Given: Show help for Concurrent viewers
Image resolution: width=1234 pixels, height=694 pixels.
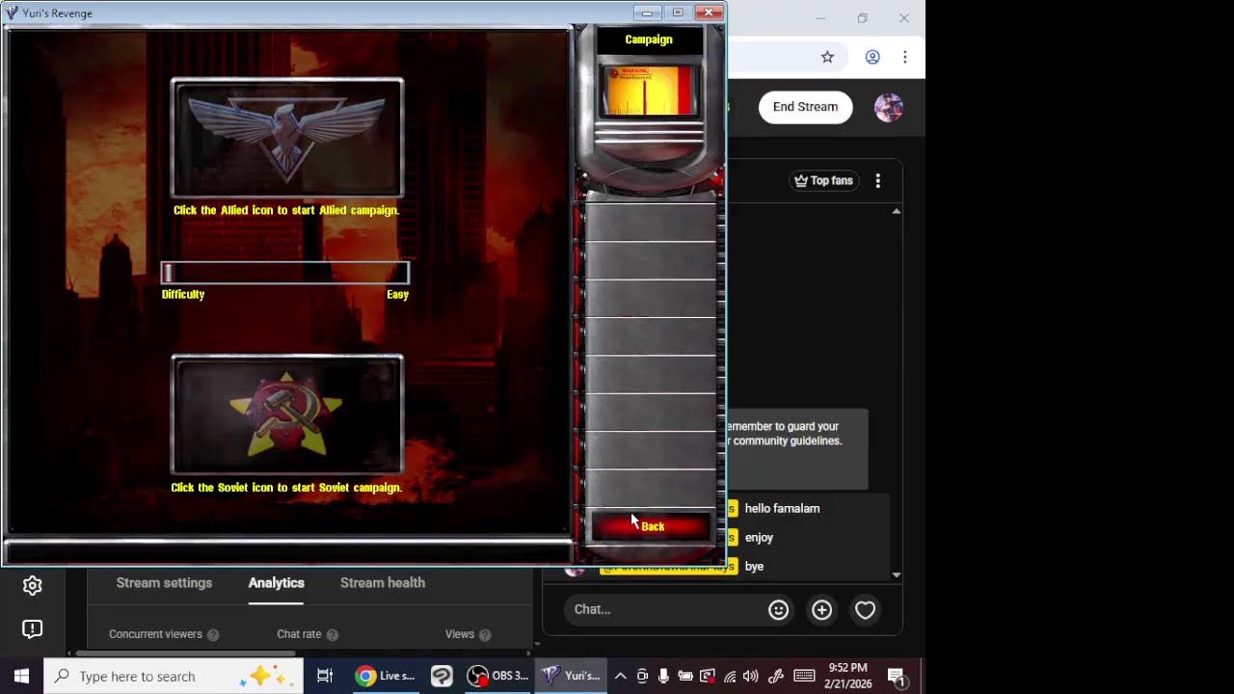Looking at the screenshot, I should [213, 635].
